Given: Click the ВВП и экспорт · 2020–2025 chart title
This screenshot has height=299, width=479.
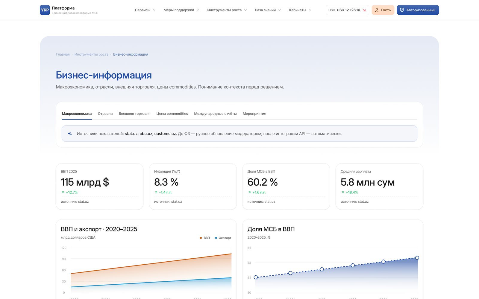Looking at the screenshot, I should [99, 229].
